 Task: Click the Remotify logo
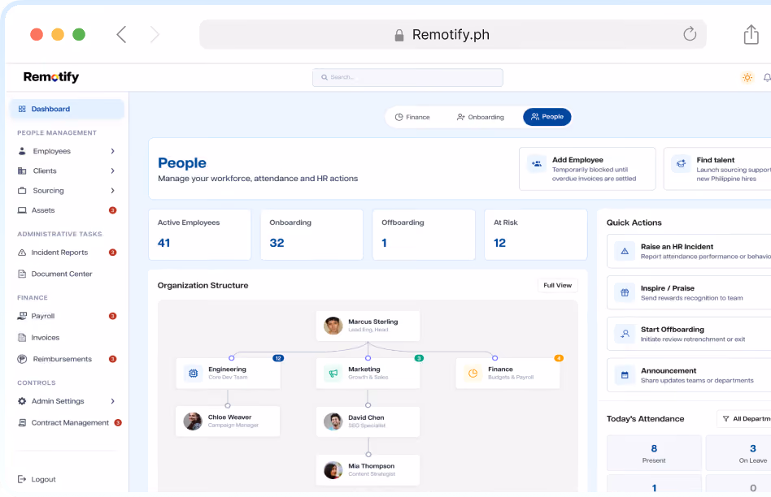tap(51, 77)
